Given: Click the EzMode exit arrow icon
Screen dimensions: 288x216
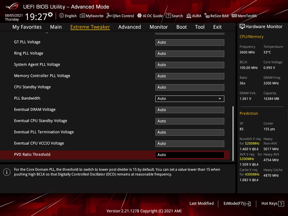Looking at the screenshot, I should 248,204.
